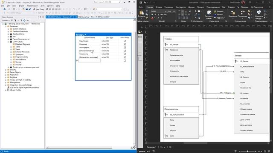This screenshot has width=273, height=153.
Task: Click the Visio shapes pane icon under ruler
Action: pyautogui.click(x=139, y=32)
